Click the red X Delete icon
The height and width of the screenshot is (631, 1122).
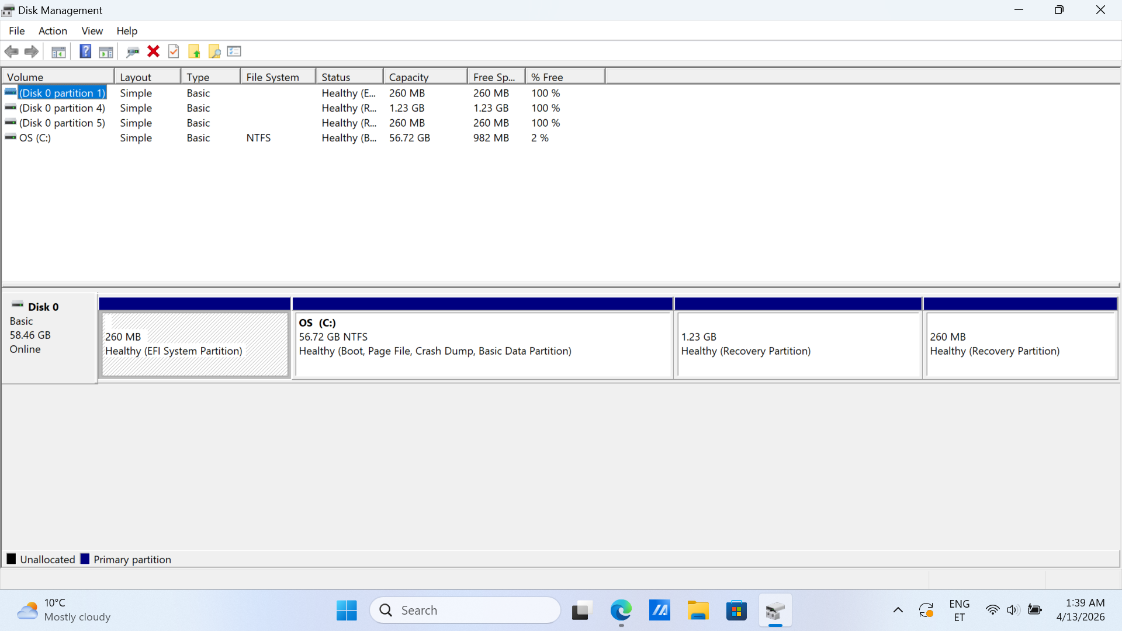pos(153,51)
